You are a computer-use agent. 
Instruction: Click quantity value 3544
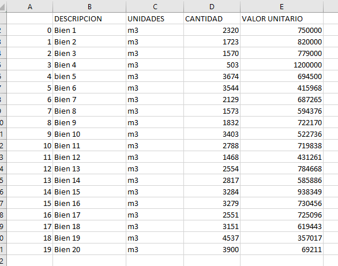212,88
